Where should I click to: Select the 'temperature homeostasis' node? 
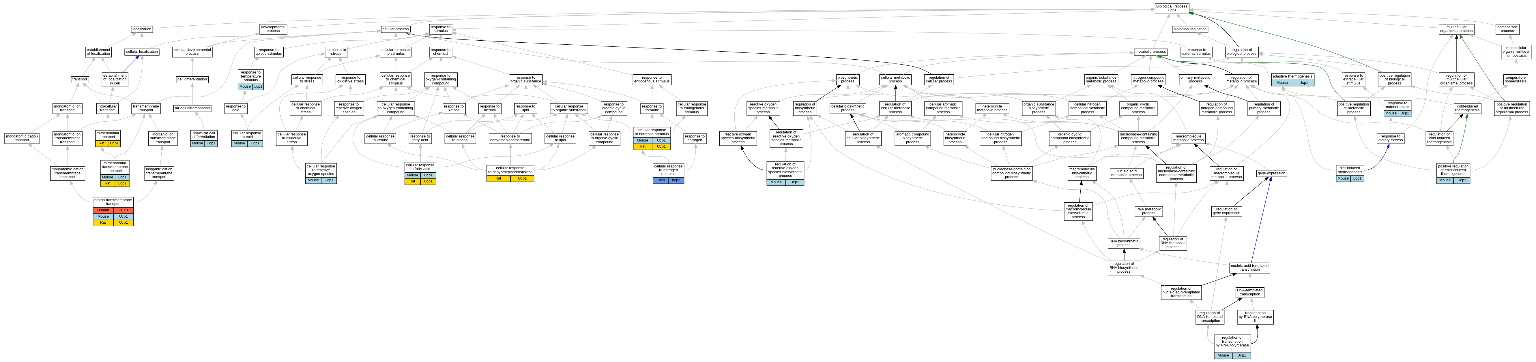pos(1515,79)
